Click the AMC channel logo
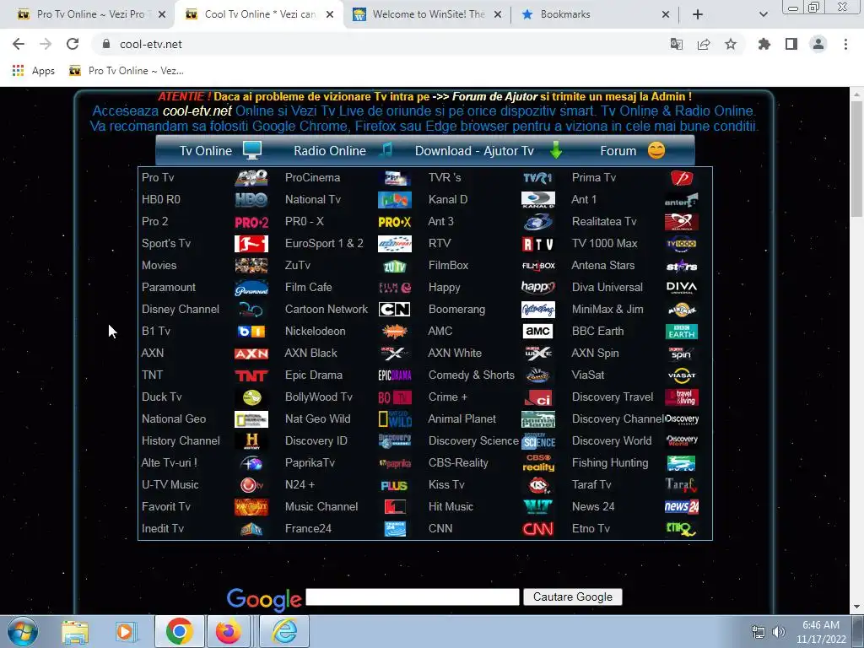Screen dimensions: 864x648 point(537,331)
